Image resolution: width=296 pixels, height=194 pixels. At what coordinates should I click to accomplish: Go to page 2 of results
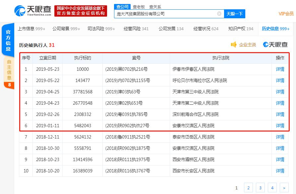[248, 187]
